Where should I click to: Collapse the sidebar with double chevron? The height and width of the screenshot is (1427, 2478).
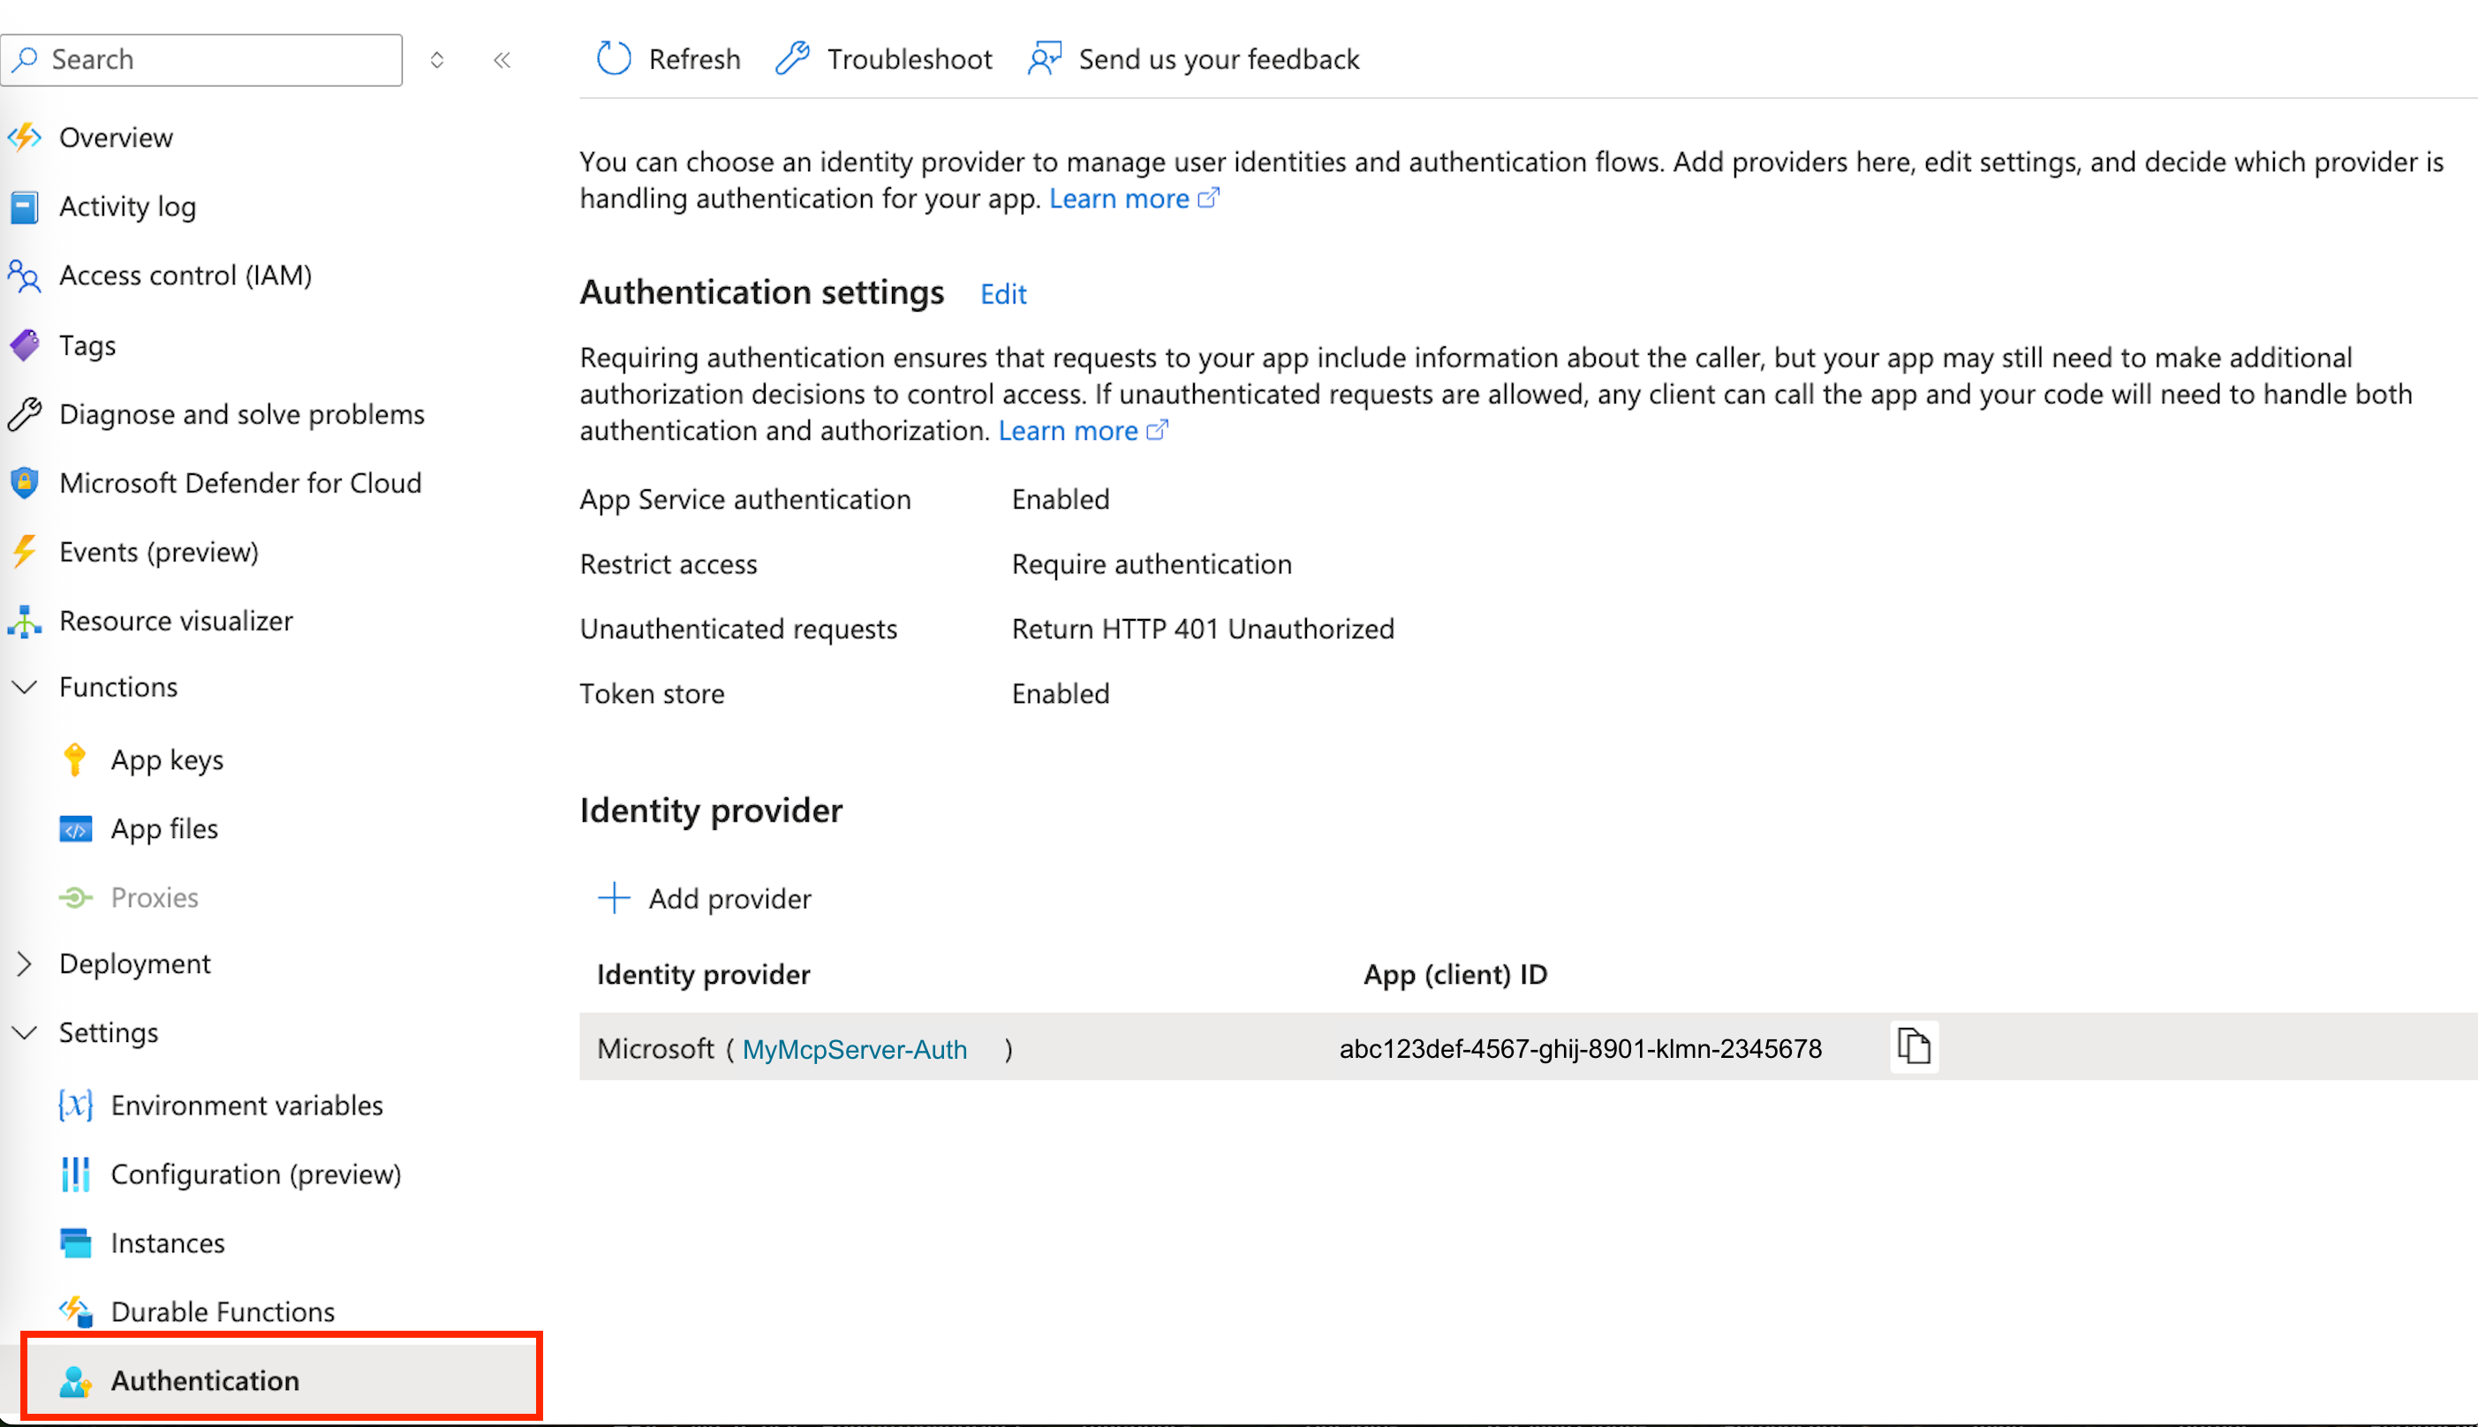(x=502, y=59)
